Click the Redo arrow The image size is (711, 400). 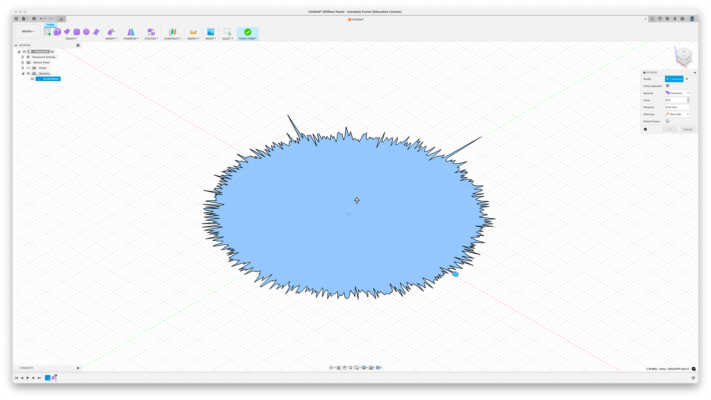pyautogui.click(x=50, y=19)
